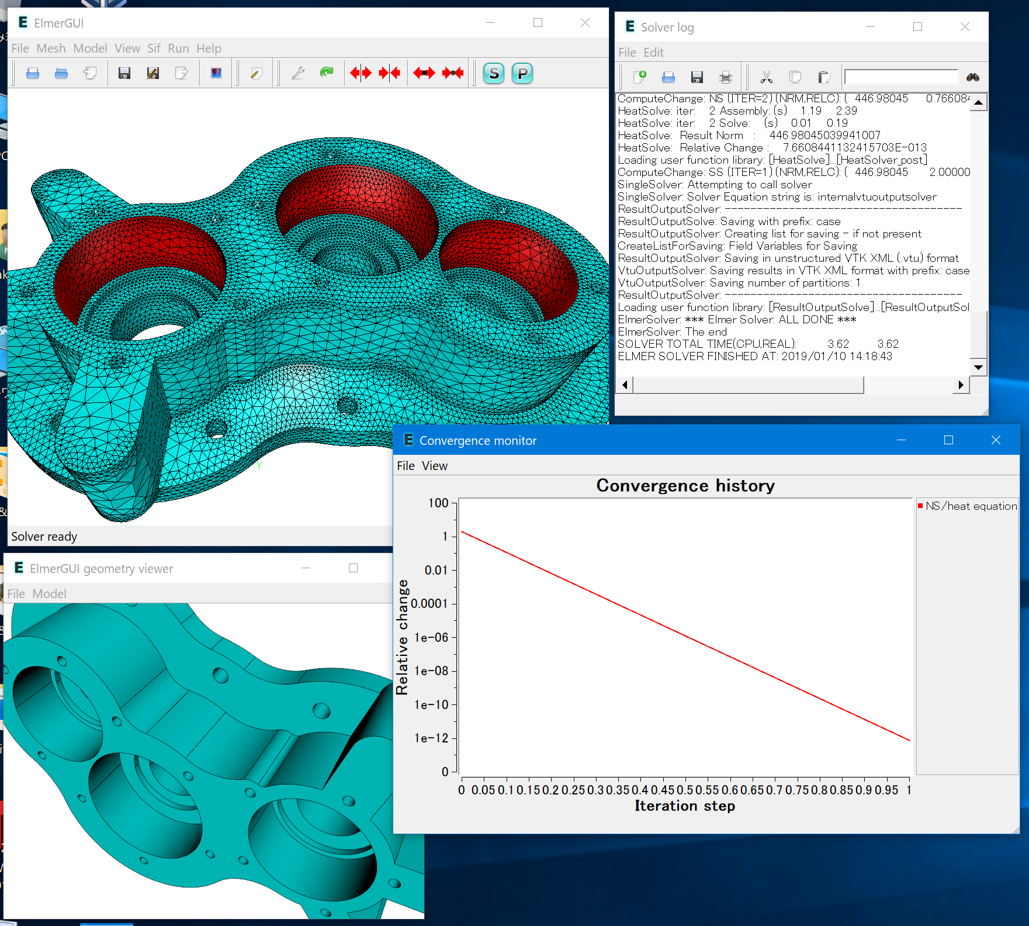1029x926 pixels.
Task: Click the green arrow icon in ElmerGUI toolbar
Action: (x=327, y=73)
